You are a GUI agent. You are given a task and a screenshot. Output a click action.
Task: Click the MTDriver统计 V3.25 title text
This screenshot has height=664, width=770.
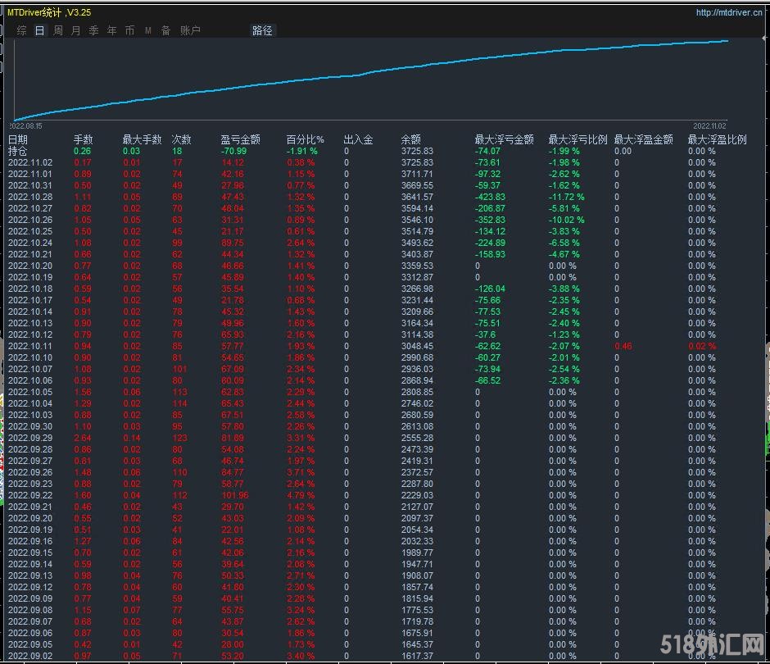tap(49, 12)
